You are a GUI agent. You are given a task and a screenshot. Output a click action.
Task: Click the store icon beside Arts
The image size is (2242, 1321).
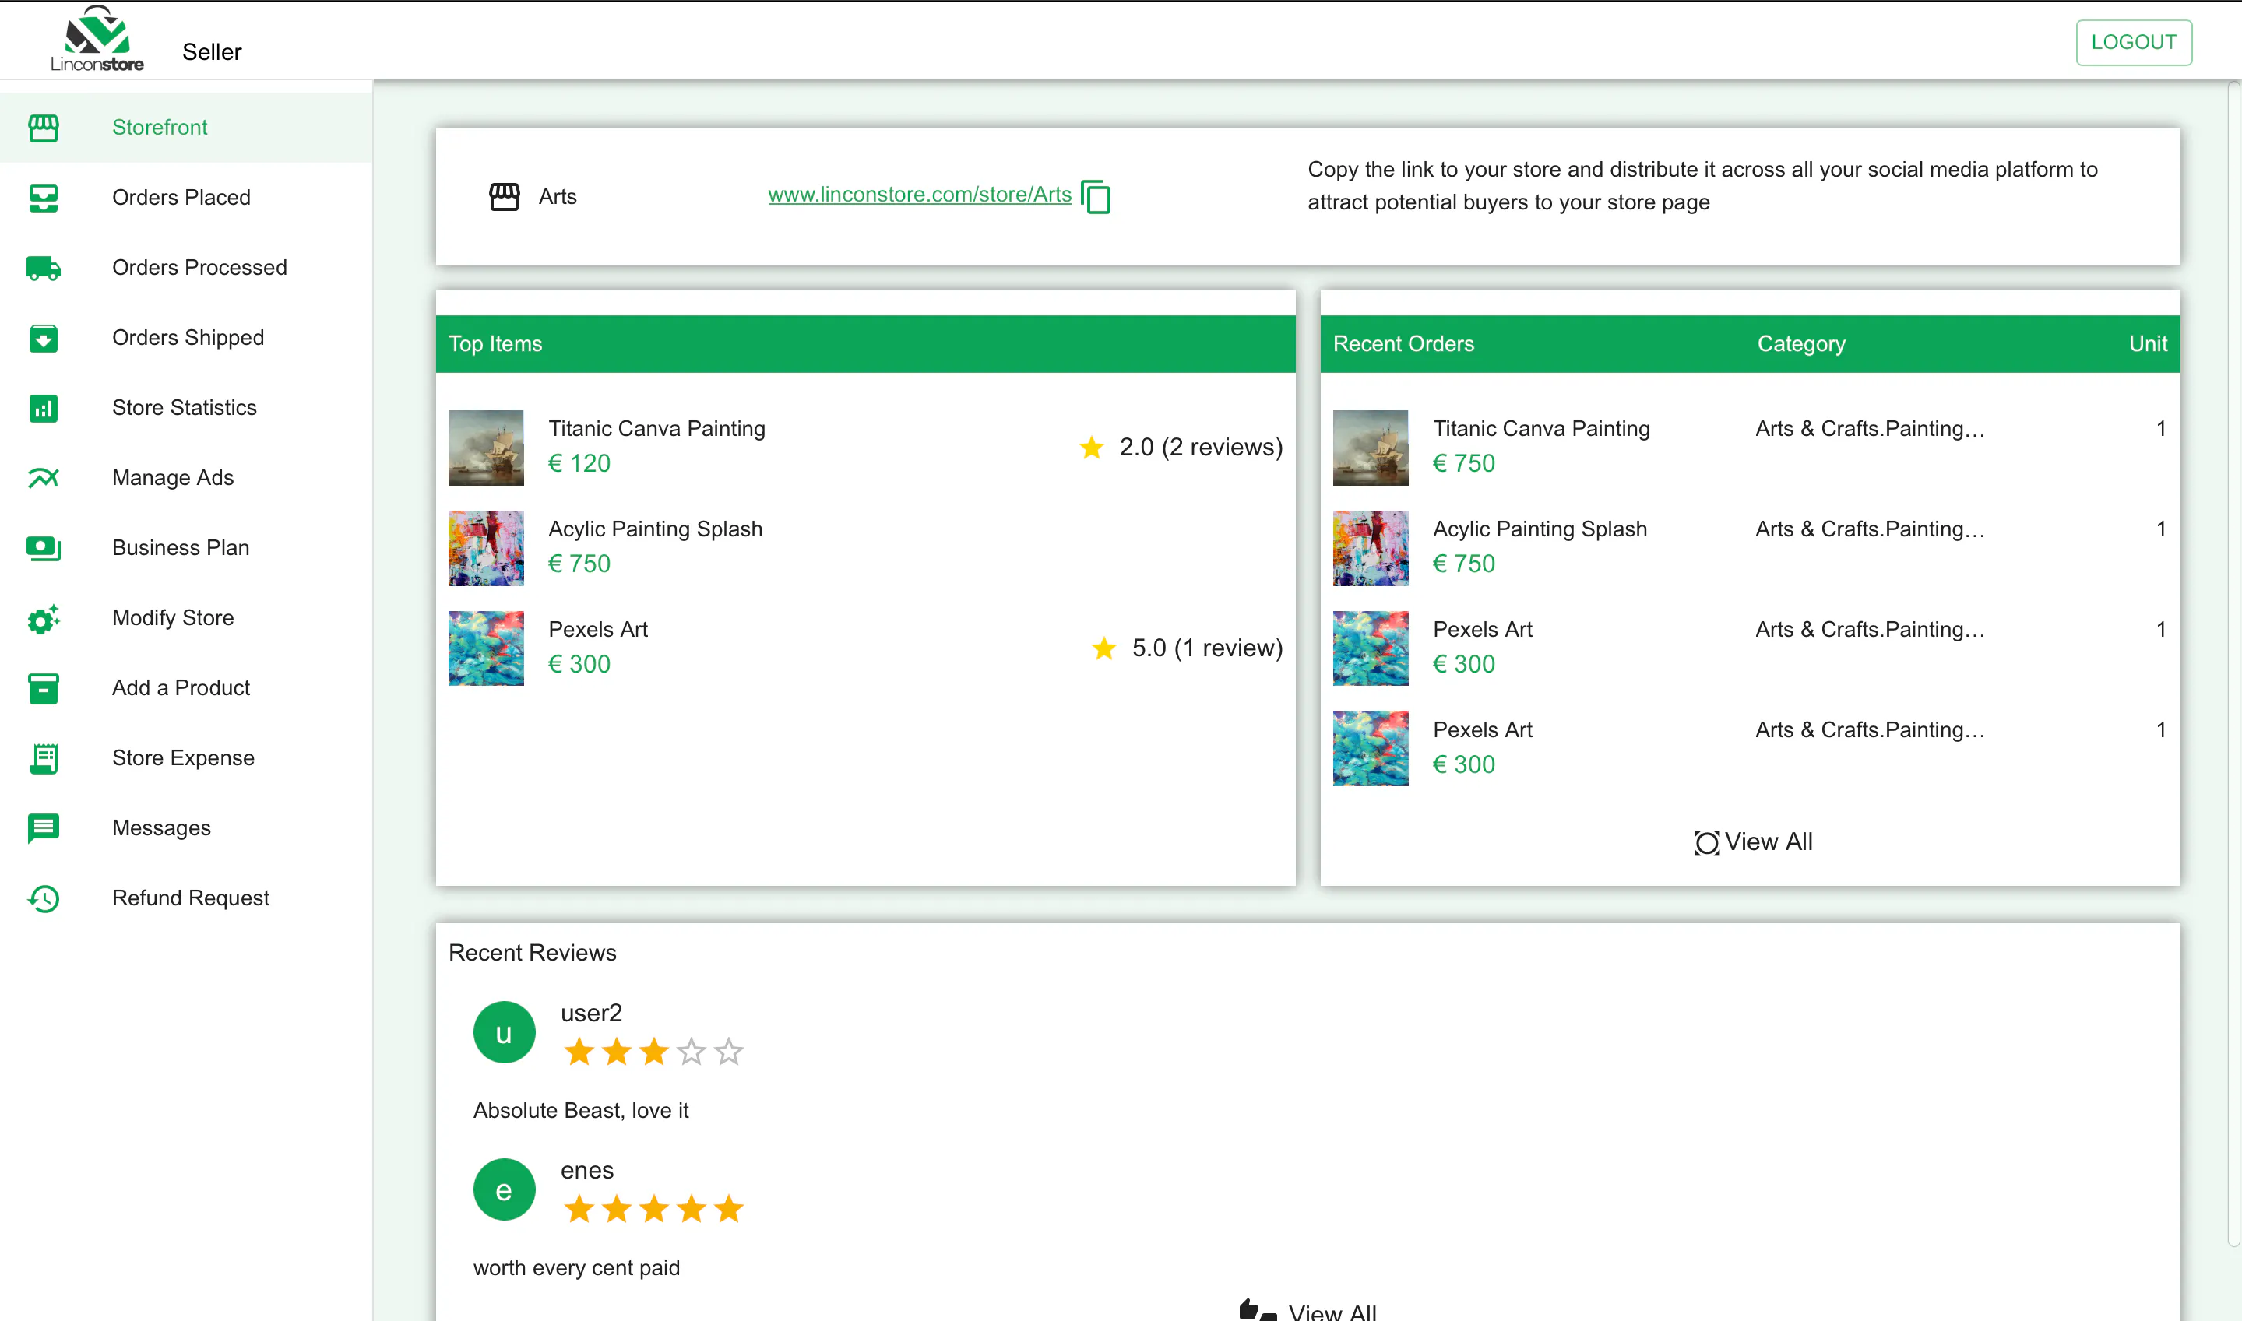coord(504,196)
